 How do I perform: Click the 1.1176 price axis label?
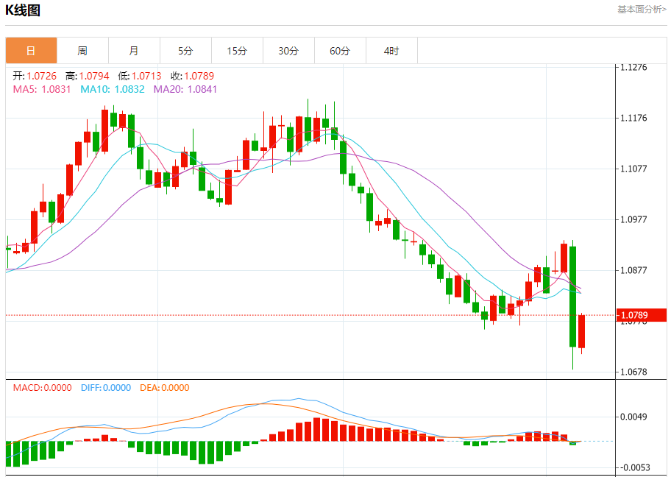click(633, 118)
